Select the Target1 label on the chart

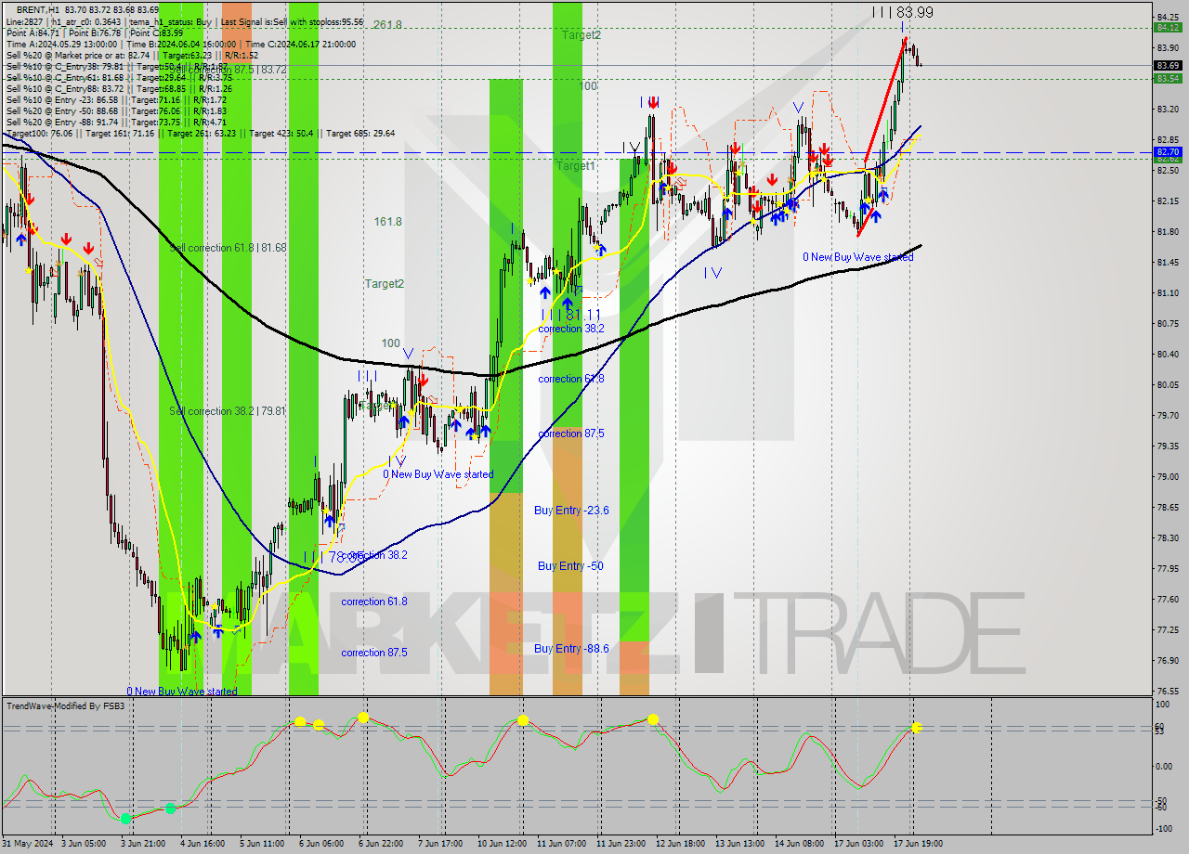tap(576, 166)
